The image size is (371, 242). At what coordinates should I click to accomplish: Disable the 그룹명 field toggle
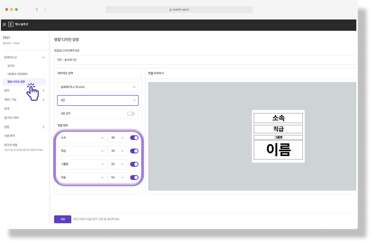(x=134, y=164)
